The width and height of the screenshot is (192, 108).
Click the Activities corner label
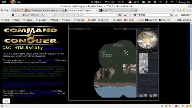pyautogui.click(x=4, y=2)
